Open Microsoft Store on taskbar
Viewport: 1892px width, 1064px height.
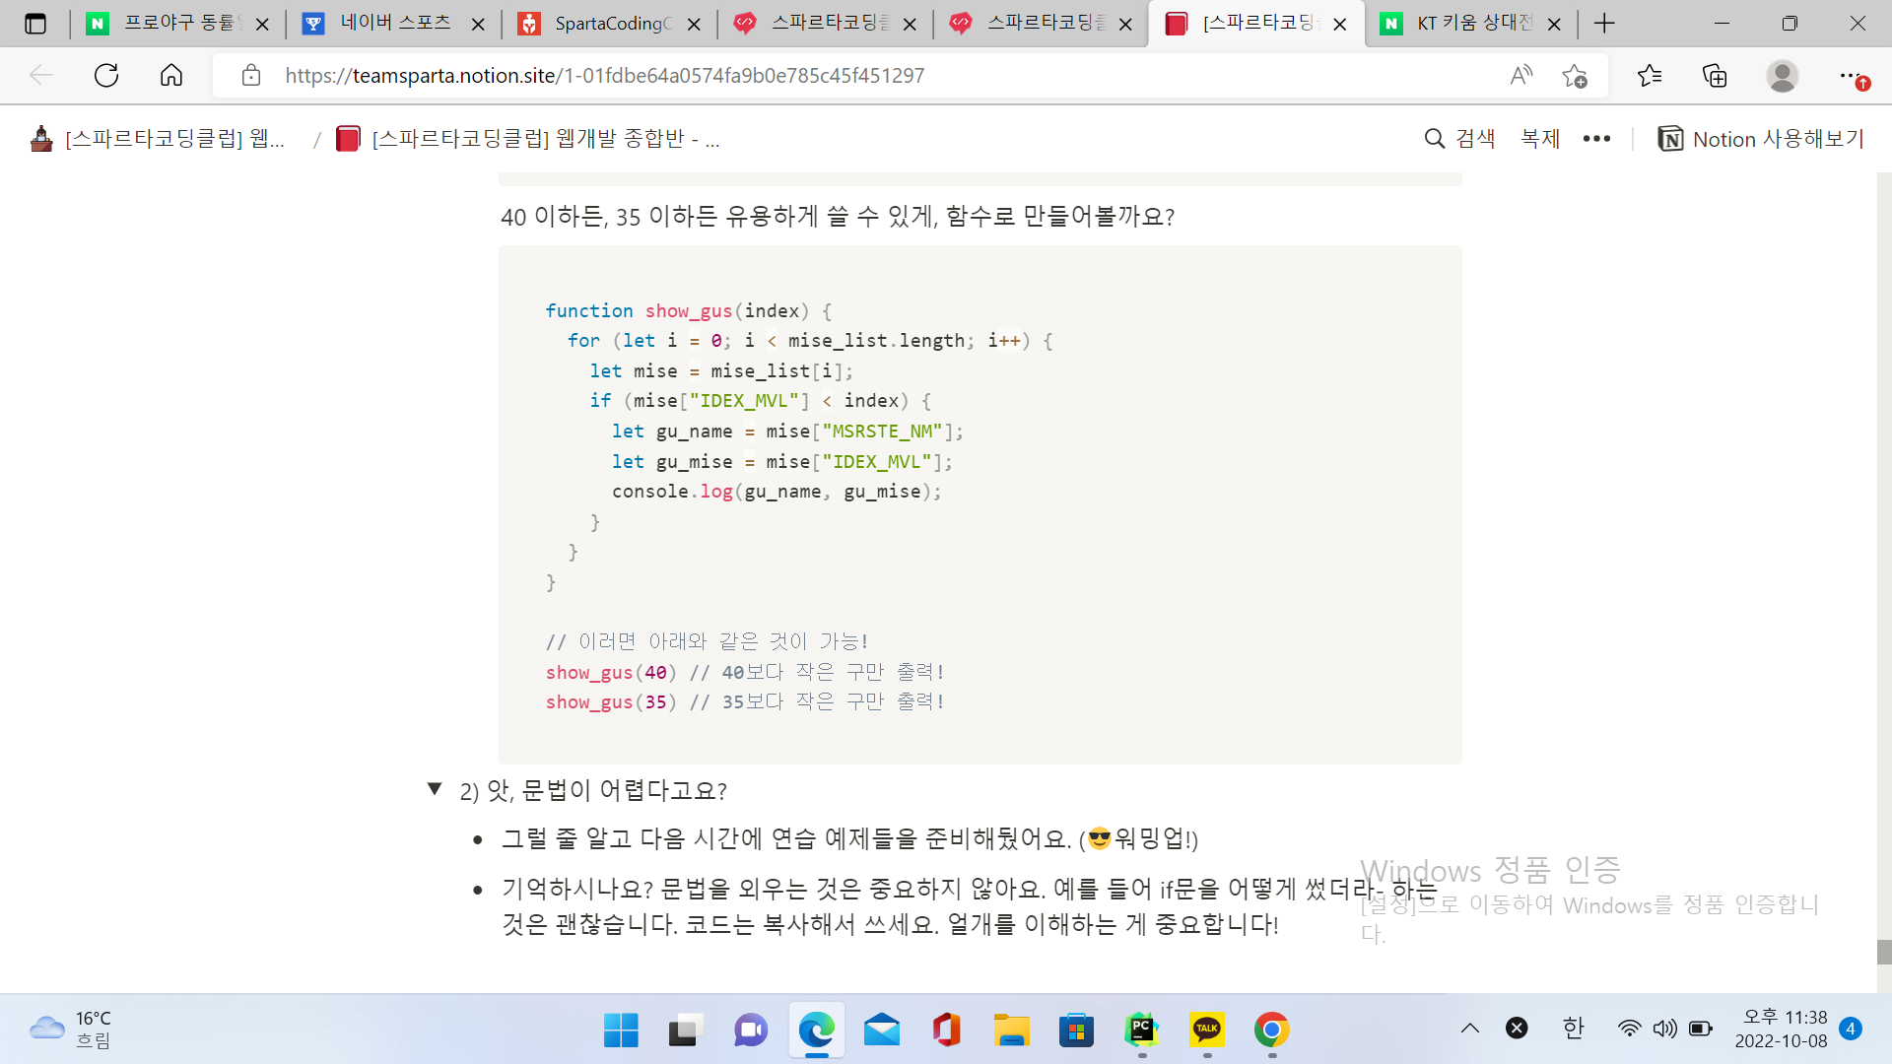1076,1030
